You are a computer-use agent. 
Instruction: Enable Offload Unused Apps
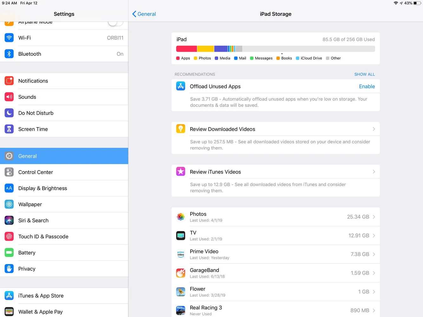[x=367, y=87]
